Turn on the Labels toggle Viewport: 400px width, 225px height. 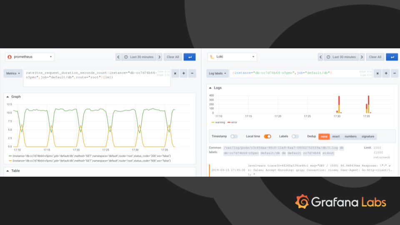pos(295,136)
